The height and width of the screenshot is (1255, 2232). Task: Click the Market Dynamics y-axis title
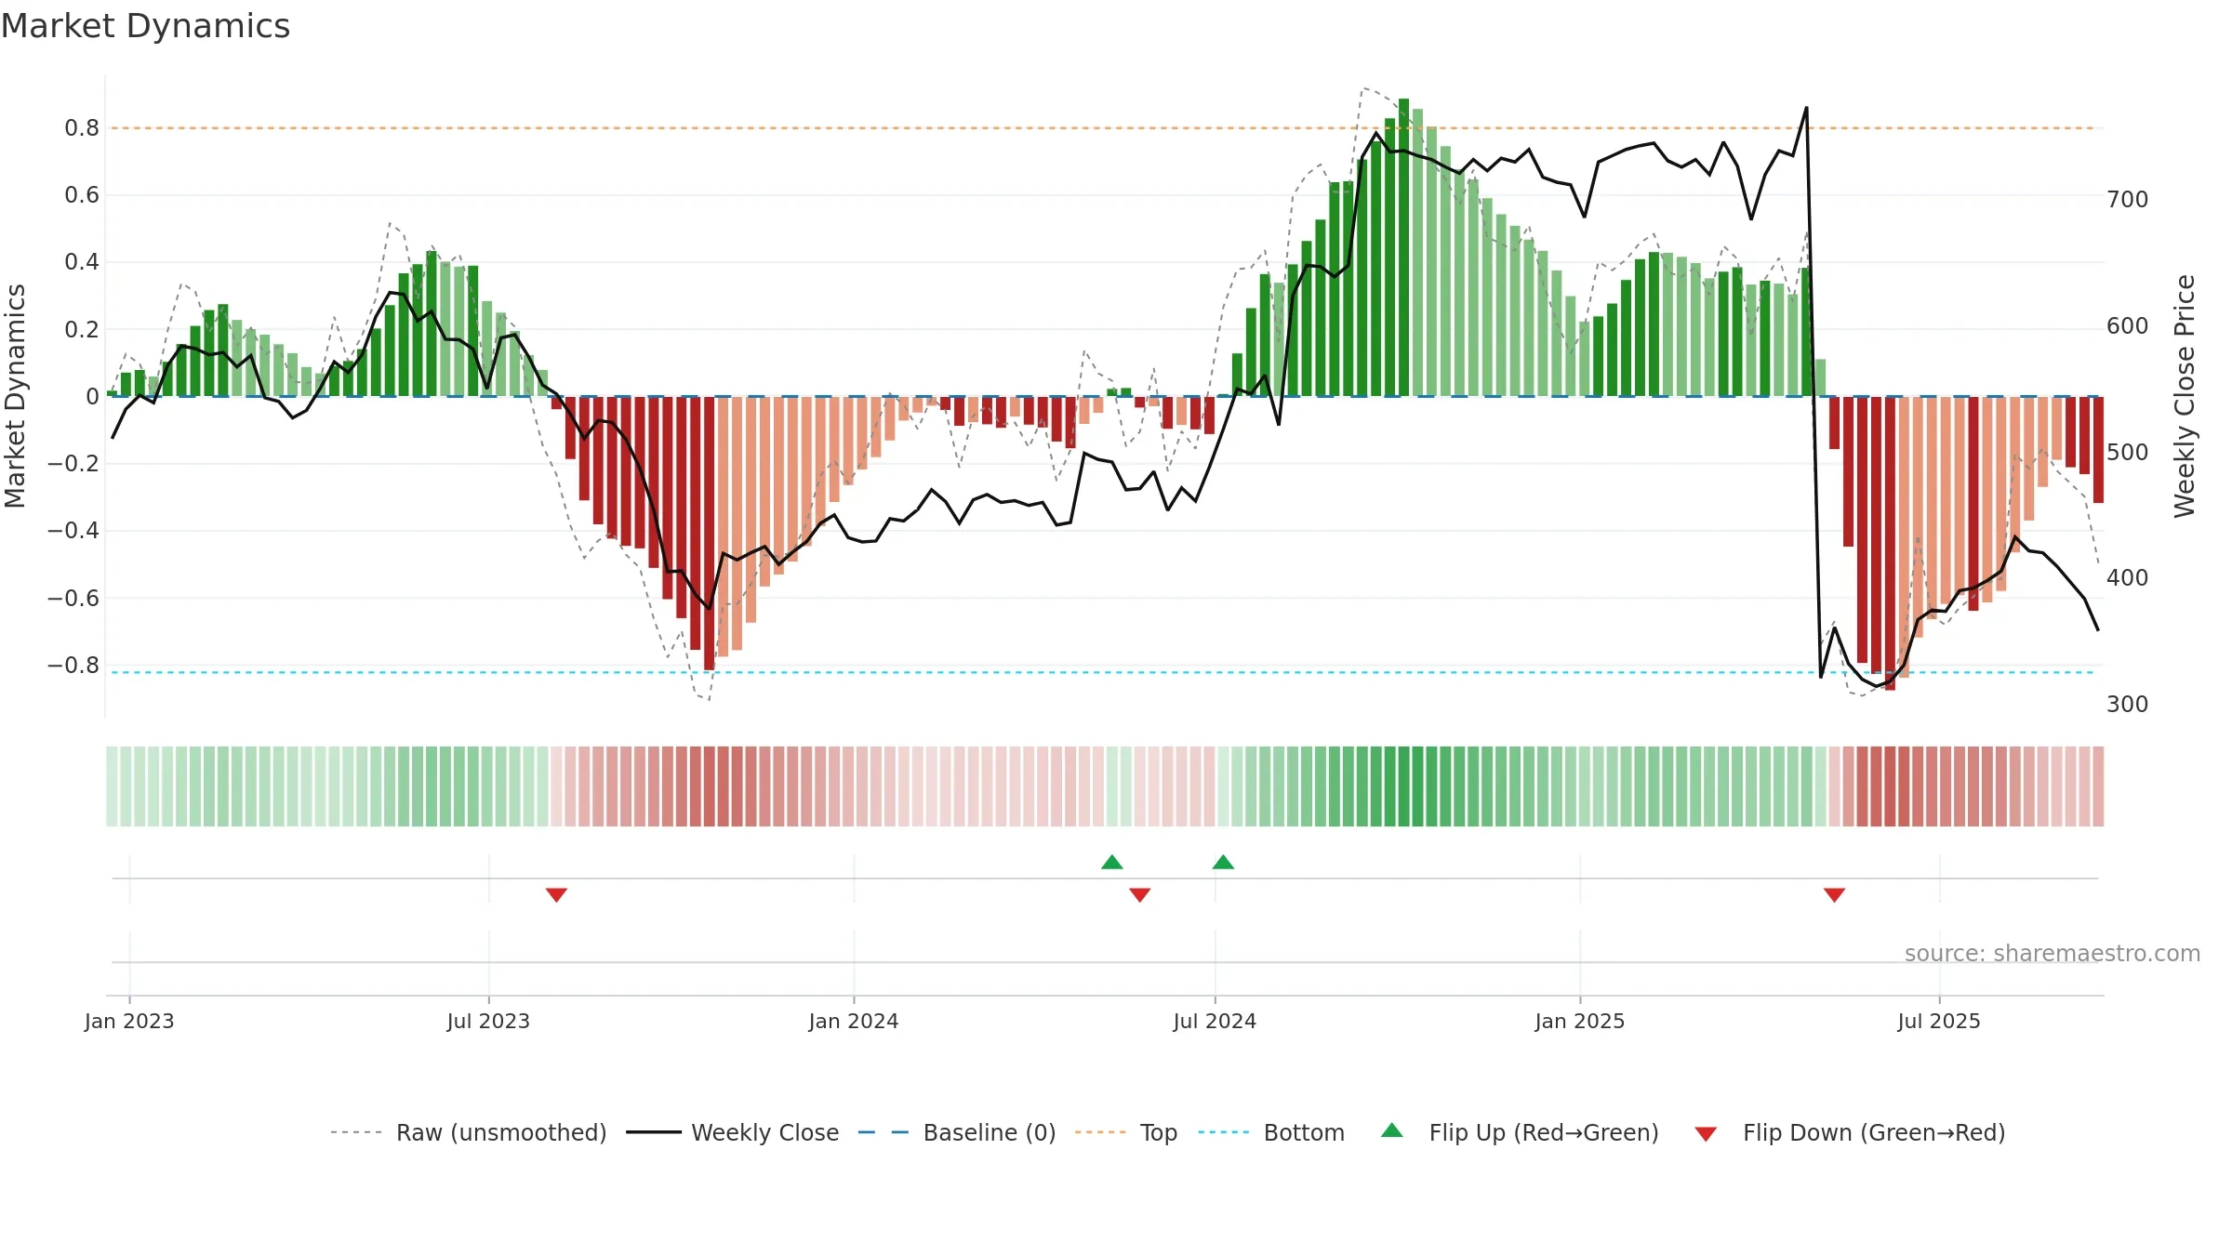(x=15, y=396)
